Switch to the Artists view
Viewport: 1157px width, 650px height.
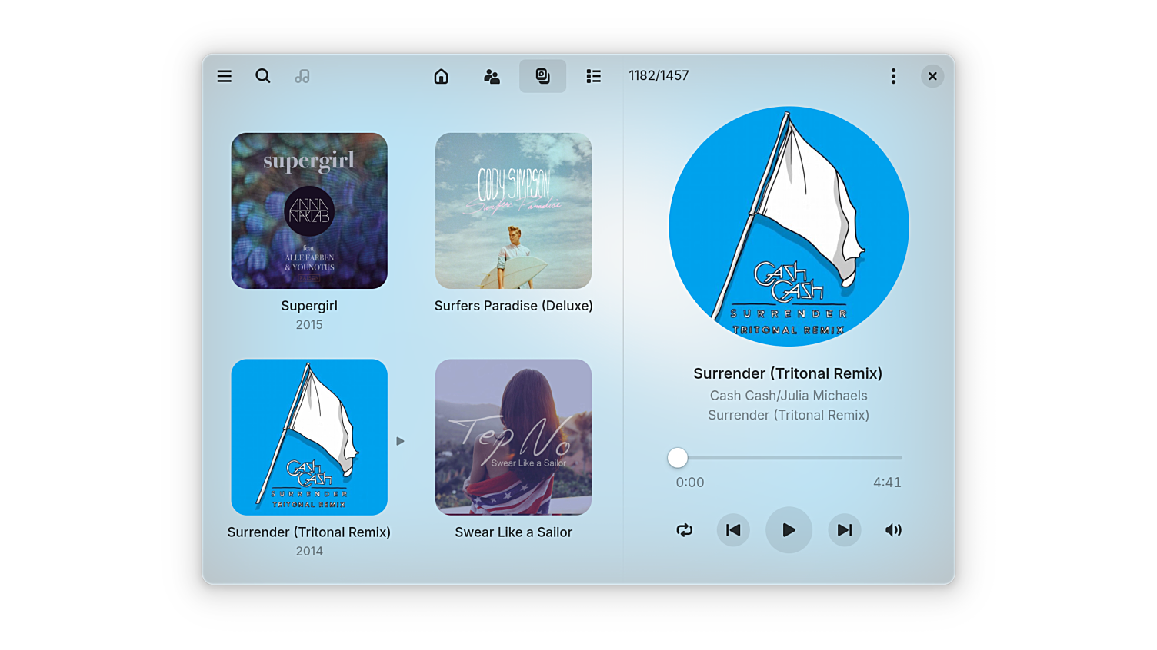(x=492, y=76)
